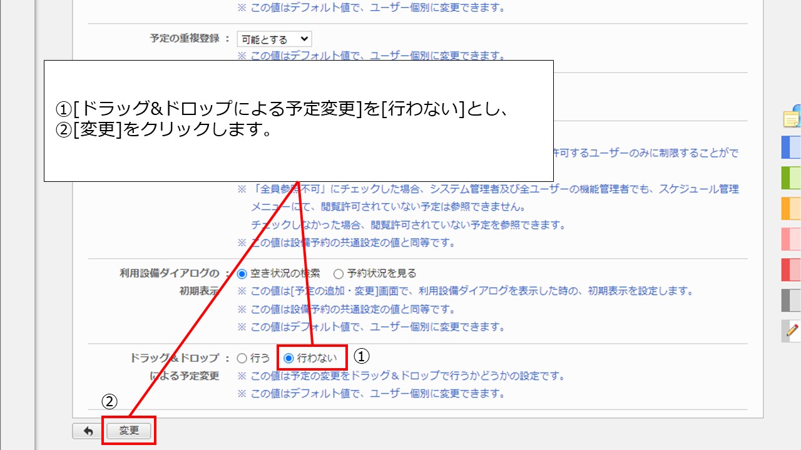
Task: Choose the 予約状況を見る radio option
Action: 339,273
